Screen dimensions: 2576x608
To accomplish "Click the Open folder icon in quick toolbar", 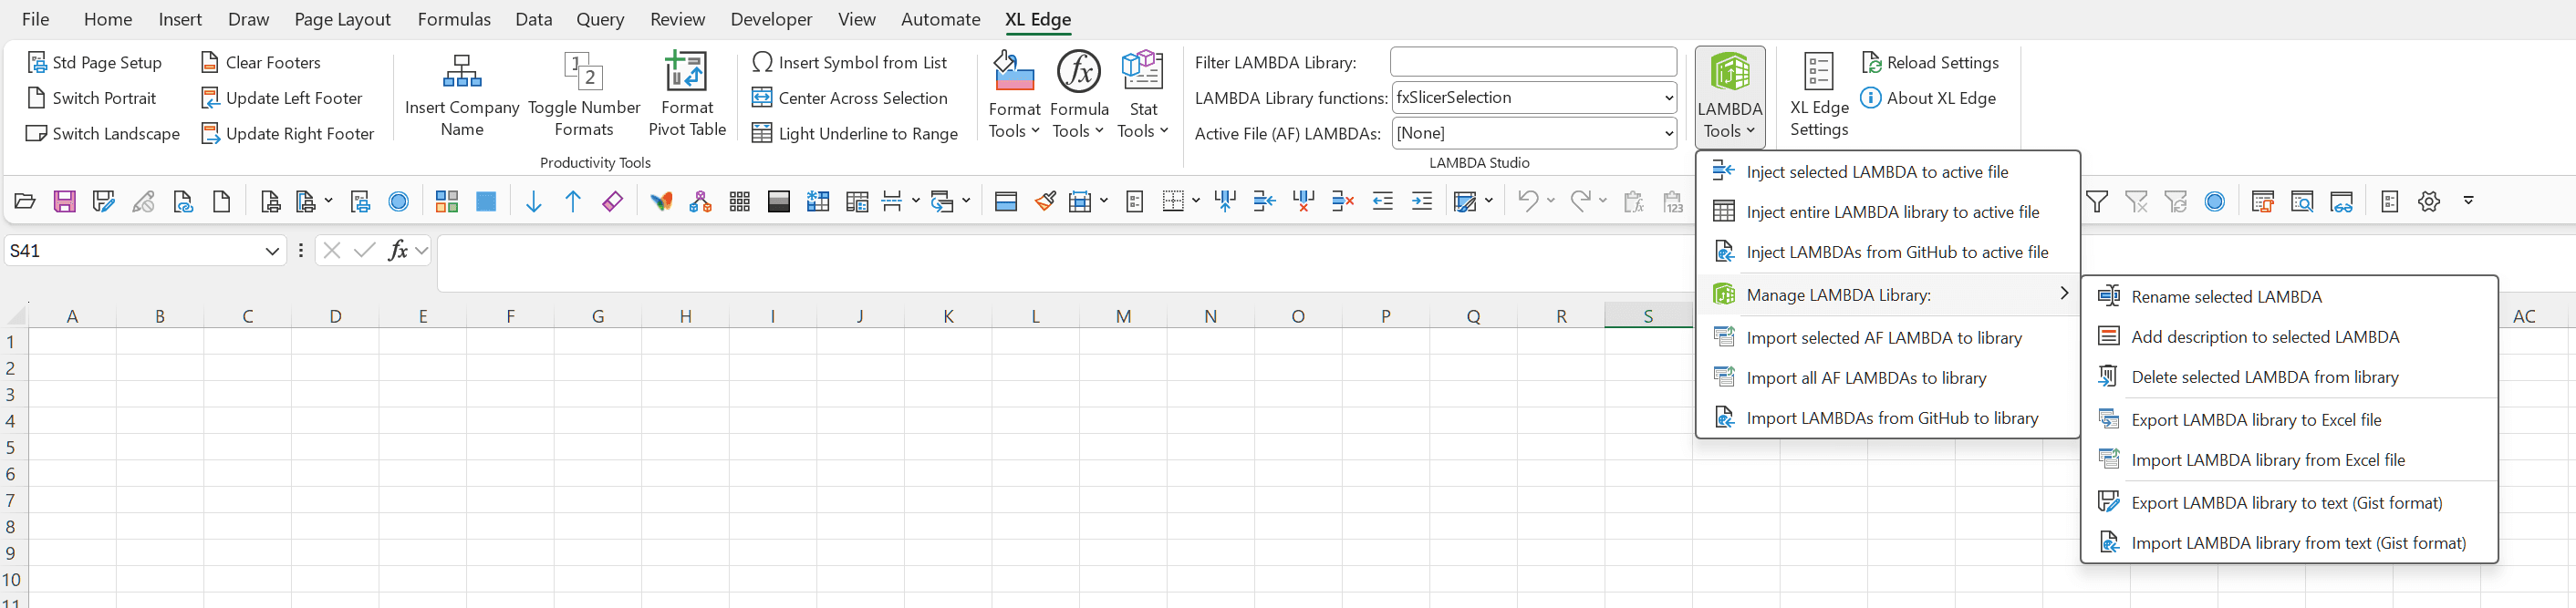I will tap(25, 202).
